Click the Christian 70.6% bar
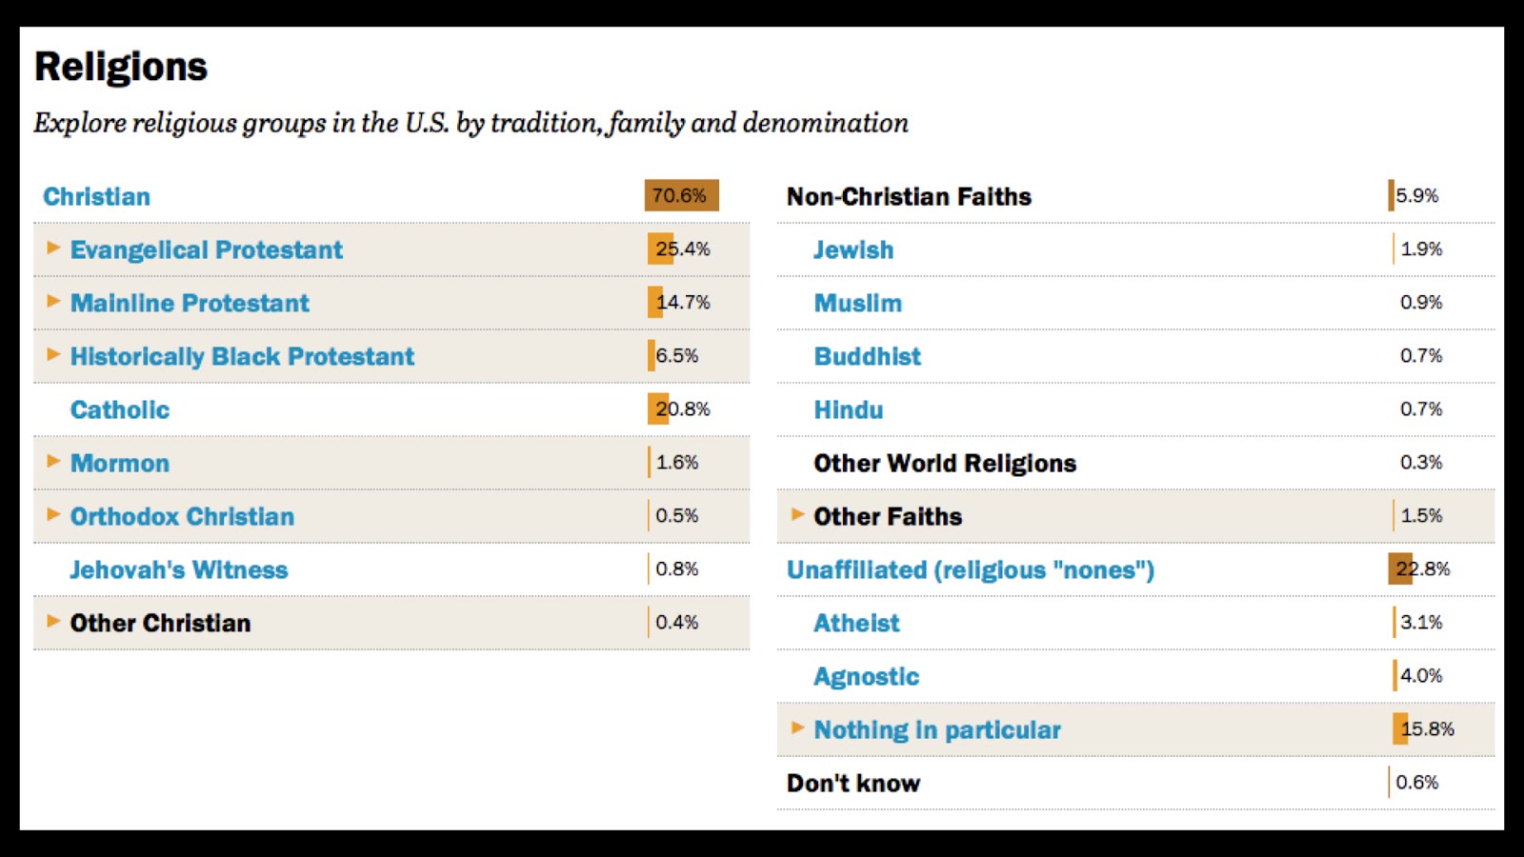 pos(681,195)
